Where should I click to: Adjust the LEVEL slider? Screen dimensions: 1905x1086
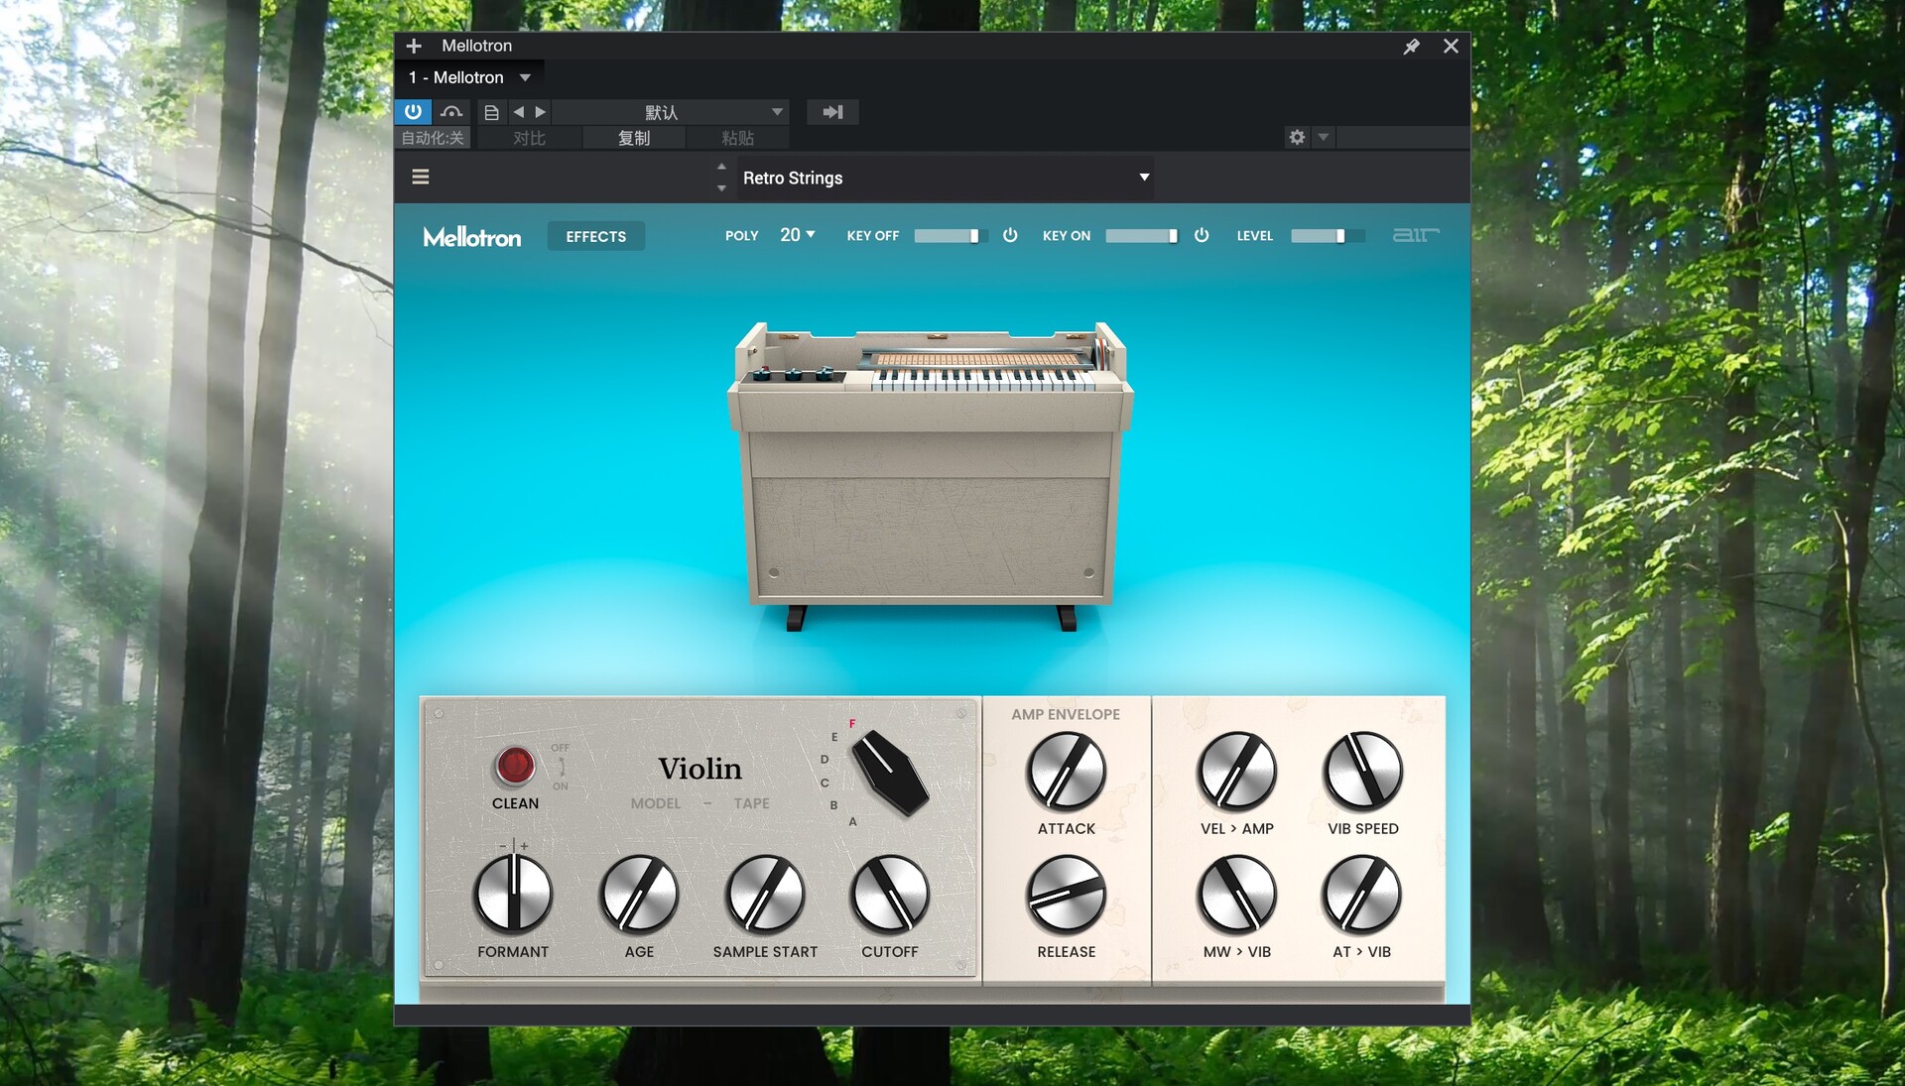[1328, 235]
